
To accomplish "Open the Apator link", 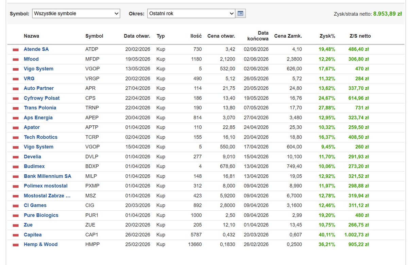I will click(32, 127).
